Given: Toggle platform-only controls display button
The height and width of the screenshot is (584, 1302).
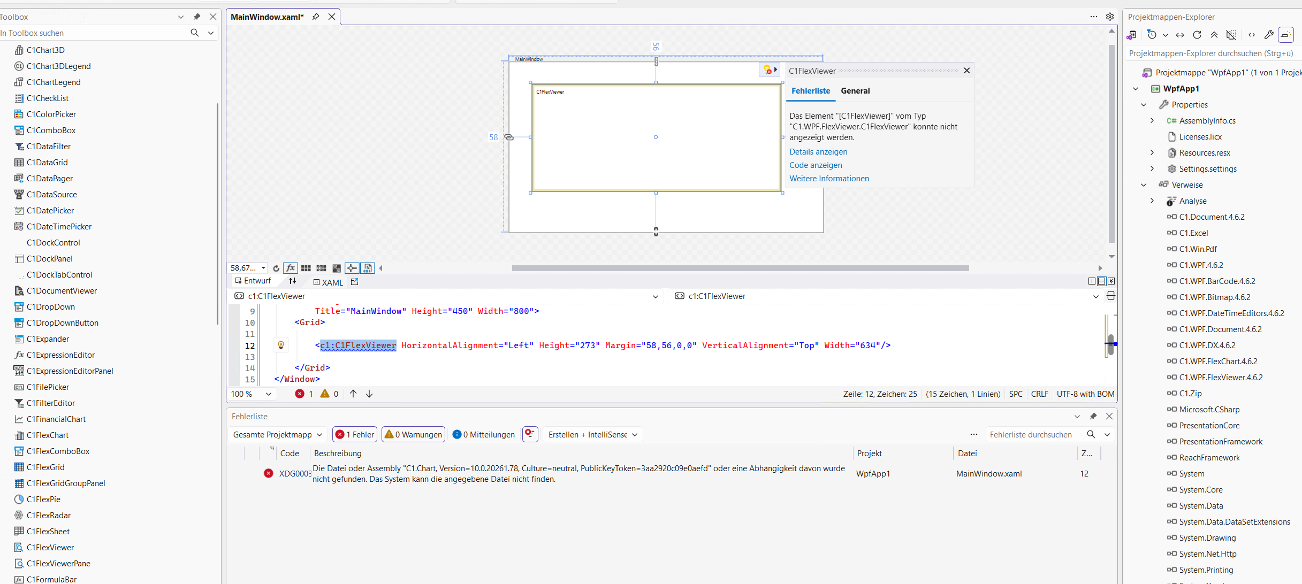Looking at the screenshot, I should point(368,268).
